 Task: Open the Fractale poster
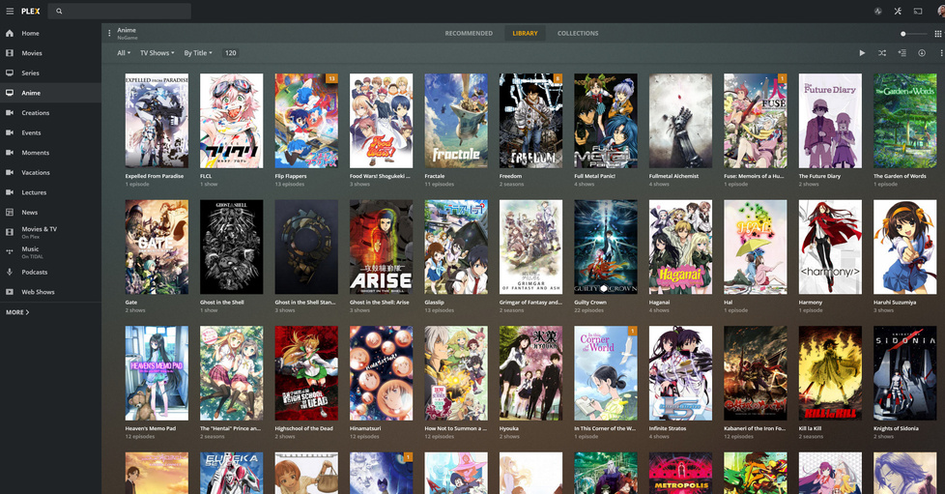coord(456,121)
